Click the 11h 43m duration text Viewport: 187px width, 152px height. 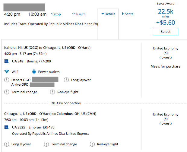point(79,14)
